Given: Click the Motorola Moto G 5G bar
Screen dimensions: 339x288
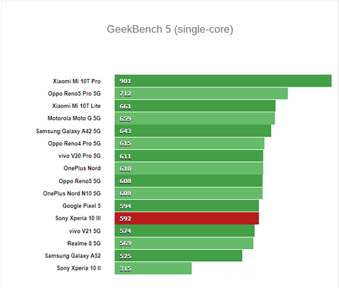Looking at the screenshot, I should 195,118.
